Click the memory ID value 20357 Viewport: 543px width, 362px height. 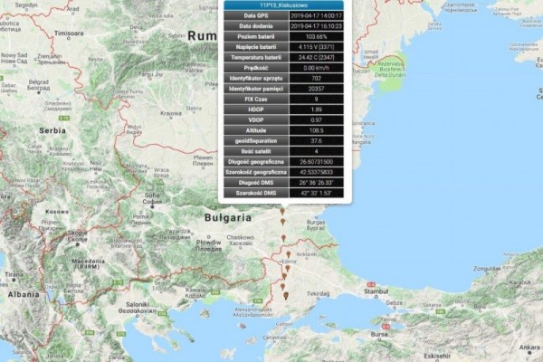[316, 89]
